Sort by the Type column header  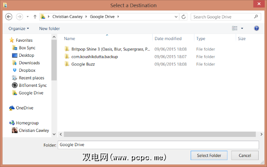201,38
